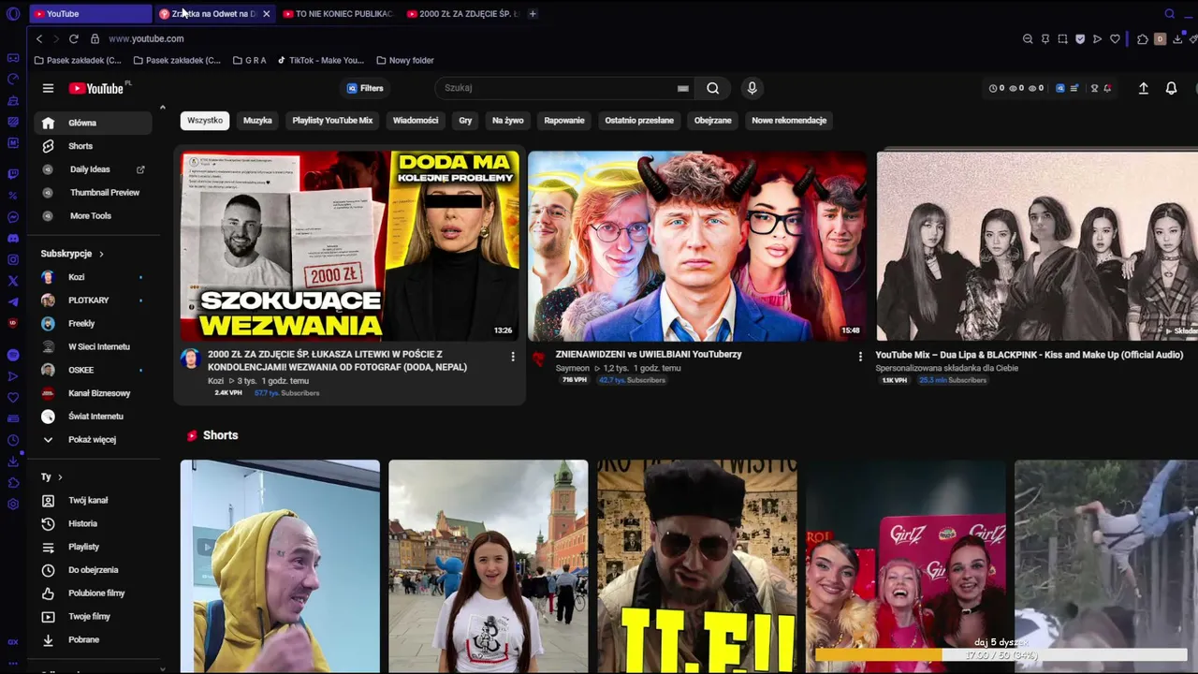Open the SZOKUJĄCE WEZWANIA video thumbnail
The width and height of the screenshot is (1198, 674).
[350, 245]
